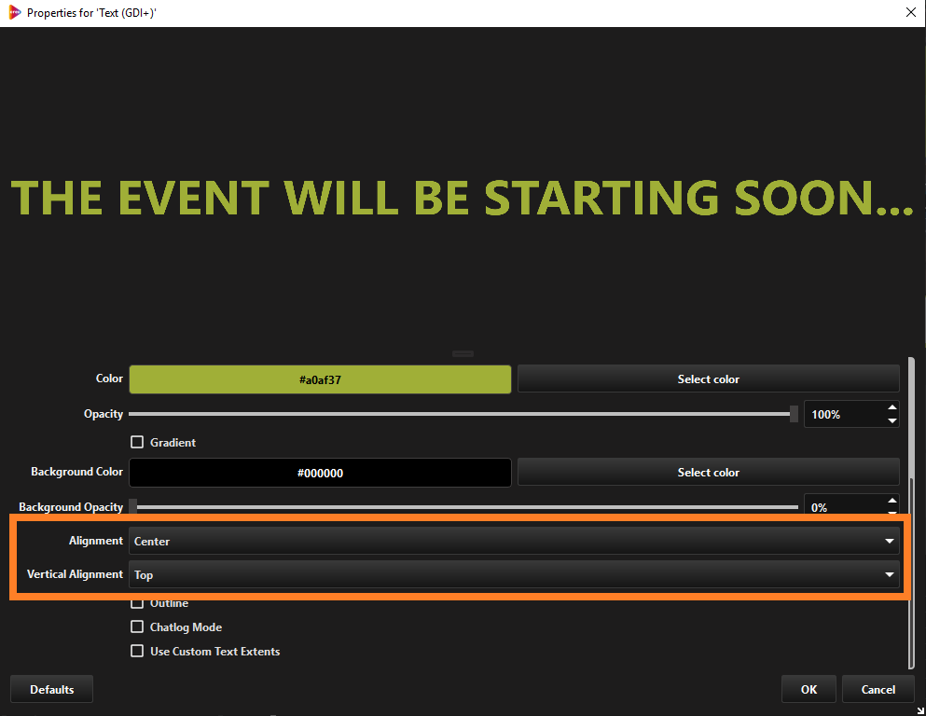Close the Text (GDI+) properties window
This screenshot has height=716, width=926.
point(911,12)
